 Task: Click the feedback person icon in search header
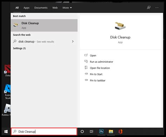(x=148, y=8)
